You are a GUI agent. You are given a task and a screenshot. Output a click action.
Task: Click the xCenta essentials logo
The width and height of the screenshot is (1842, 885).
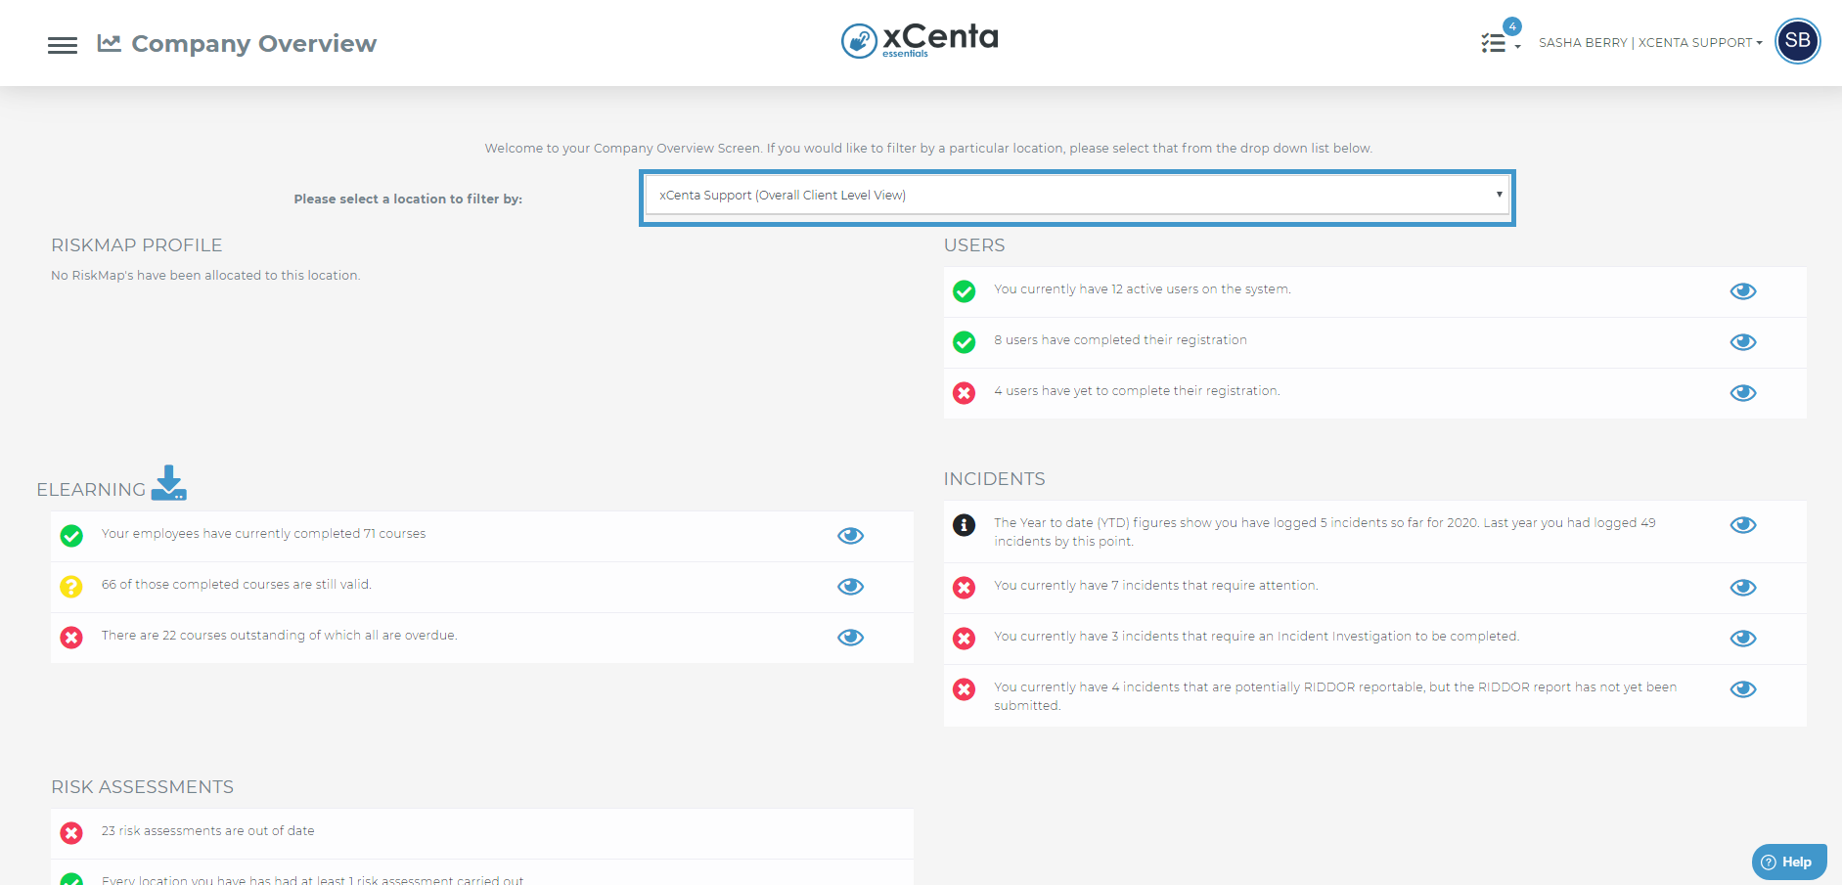[920, 40]
